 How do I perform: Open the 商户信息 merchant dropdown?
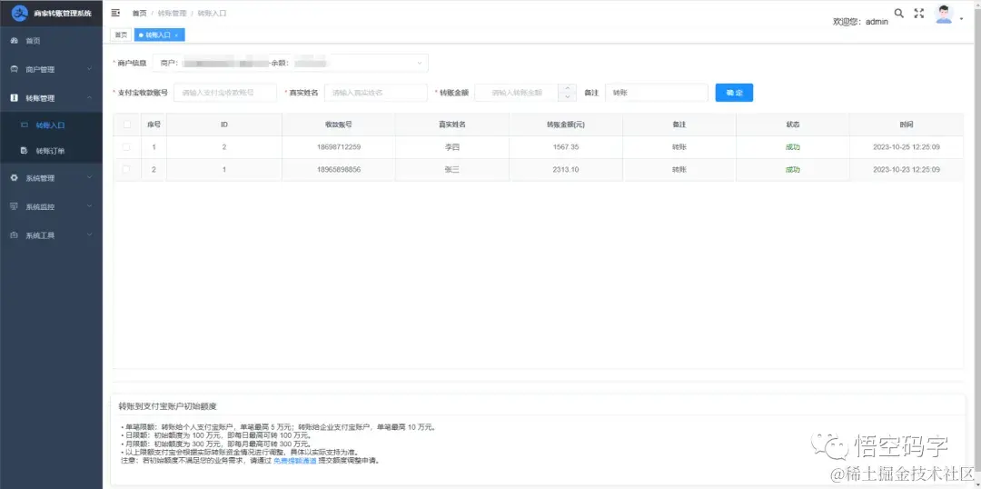(x=291, y=64)
